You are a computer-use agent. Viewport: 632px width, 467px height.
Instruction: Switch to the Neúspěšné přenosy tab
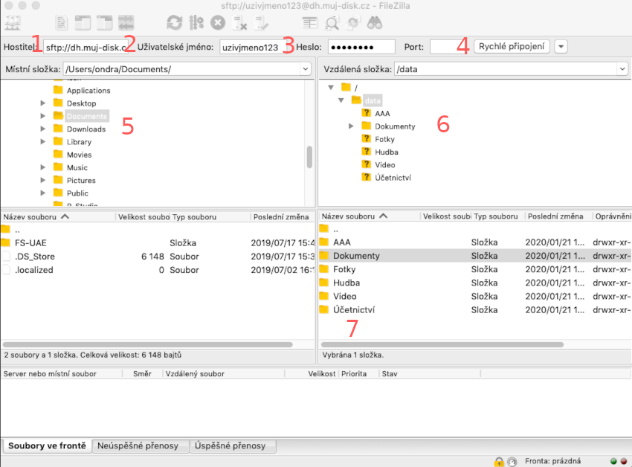(x=141, y=446)
